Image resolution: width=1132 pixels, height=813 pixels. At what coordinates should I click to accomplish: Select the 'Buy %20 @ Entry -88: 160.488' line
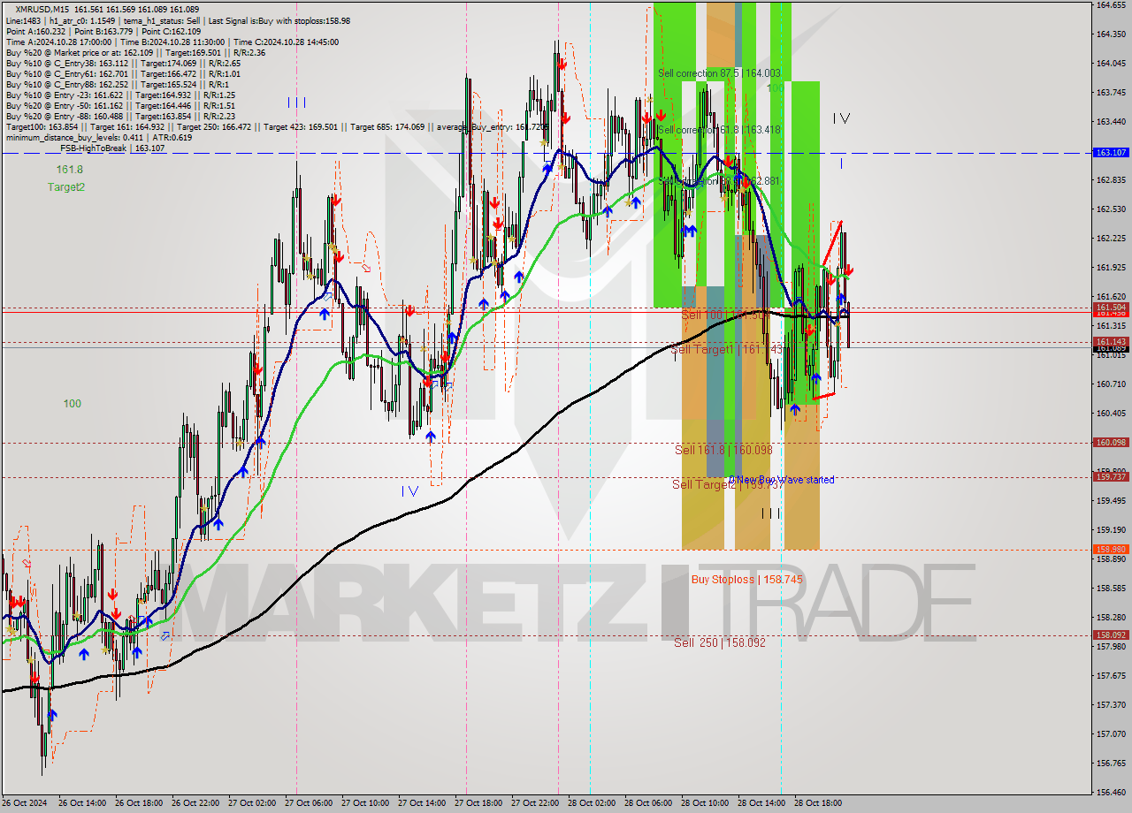click(x=120, y=116)
